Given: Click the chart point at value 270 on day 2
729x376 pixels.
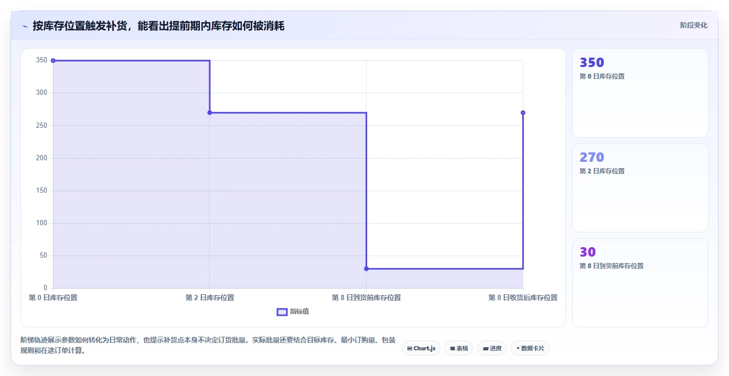Looking at the screenshot, I should (210, 113).
